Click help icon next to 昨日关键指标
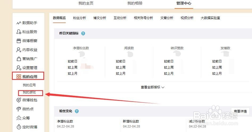252x132 pixels. (x=83, y=33)
